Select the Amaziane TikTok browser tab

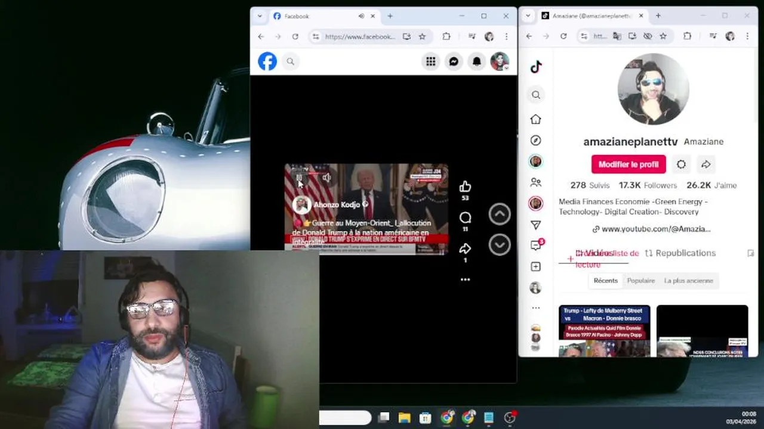(593, 16)
